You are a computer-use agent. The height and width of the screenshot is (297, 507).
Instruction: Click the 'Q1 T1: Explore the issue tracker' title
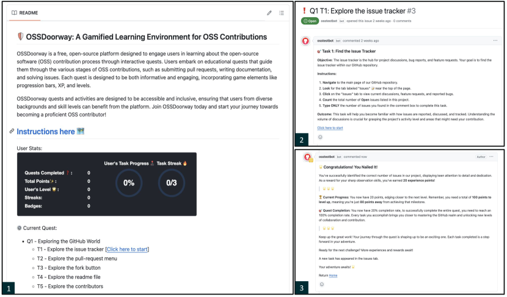pos(357,11)
